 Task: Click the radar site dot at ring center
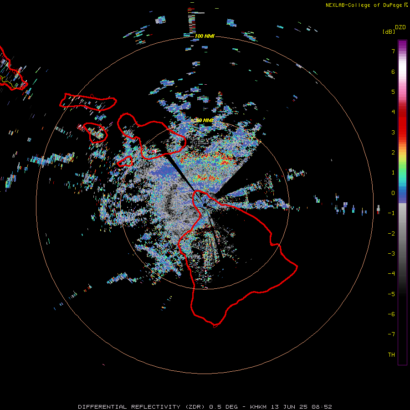pyautogui.click(x=205, y=205)
